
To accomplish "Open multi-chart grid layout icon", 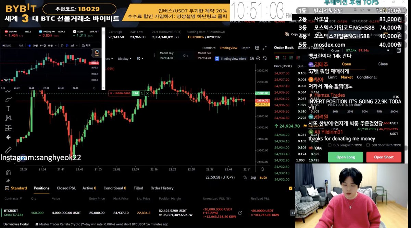I will (x=257, y=48).
